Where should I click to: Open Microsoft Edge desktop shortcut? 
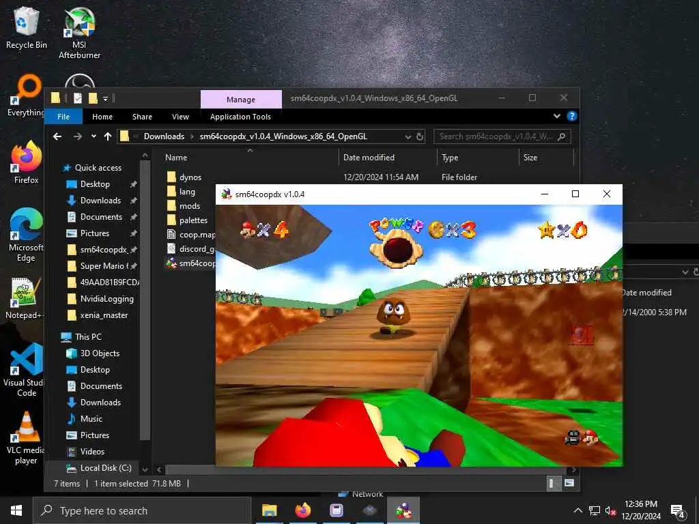point(26,235)
